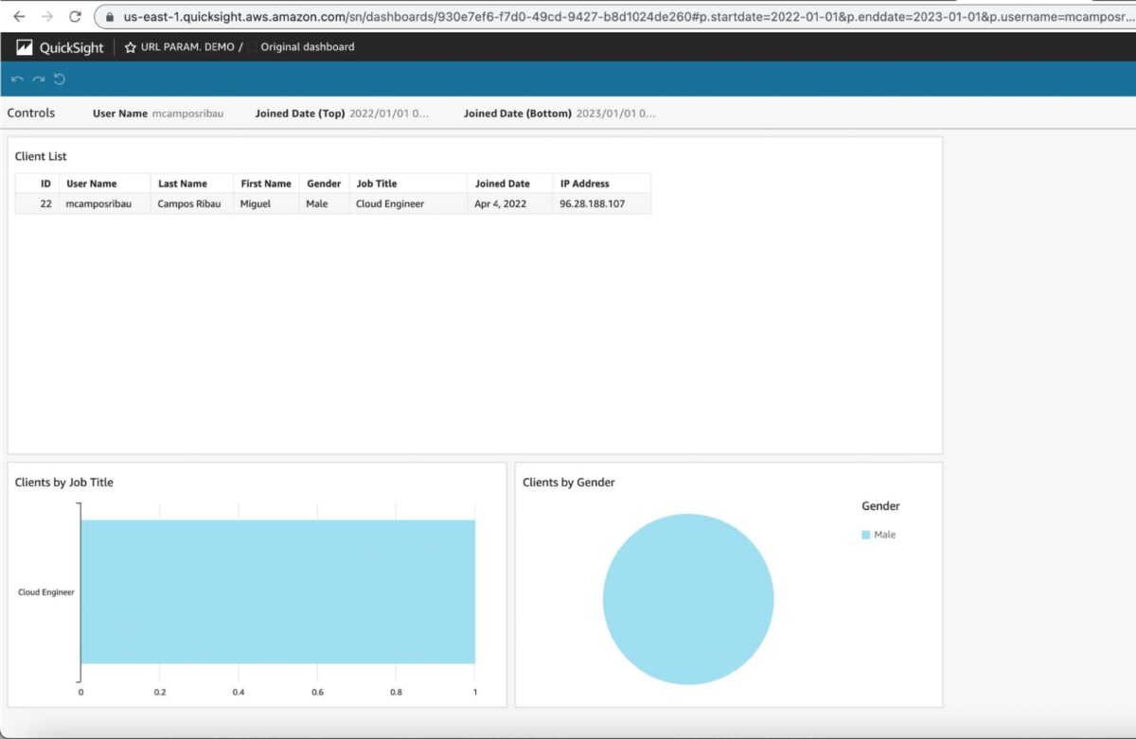Click the Client List visual title
Viewport: 1136px width, 739px height.
click(41, 157)
